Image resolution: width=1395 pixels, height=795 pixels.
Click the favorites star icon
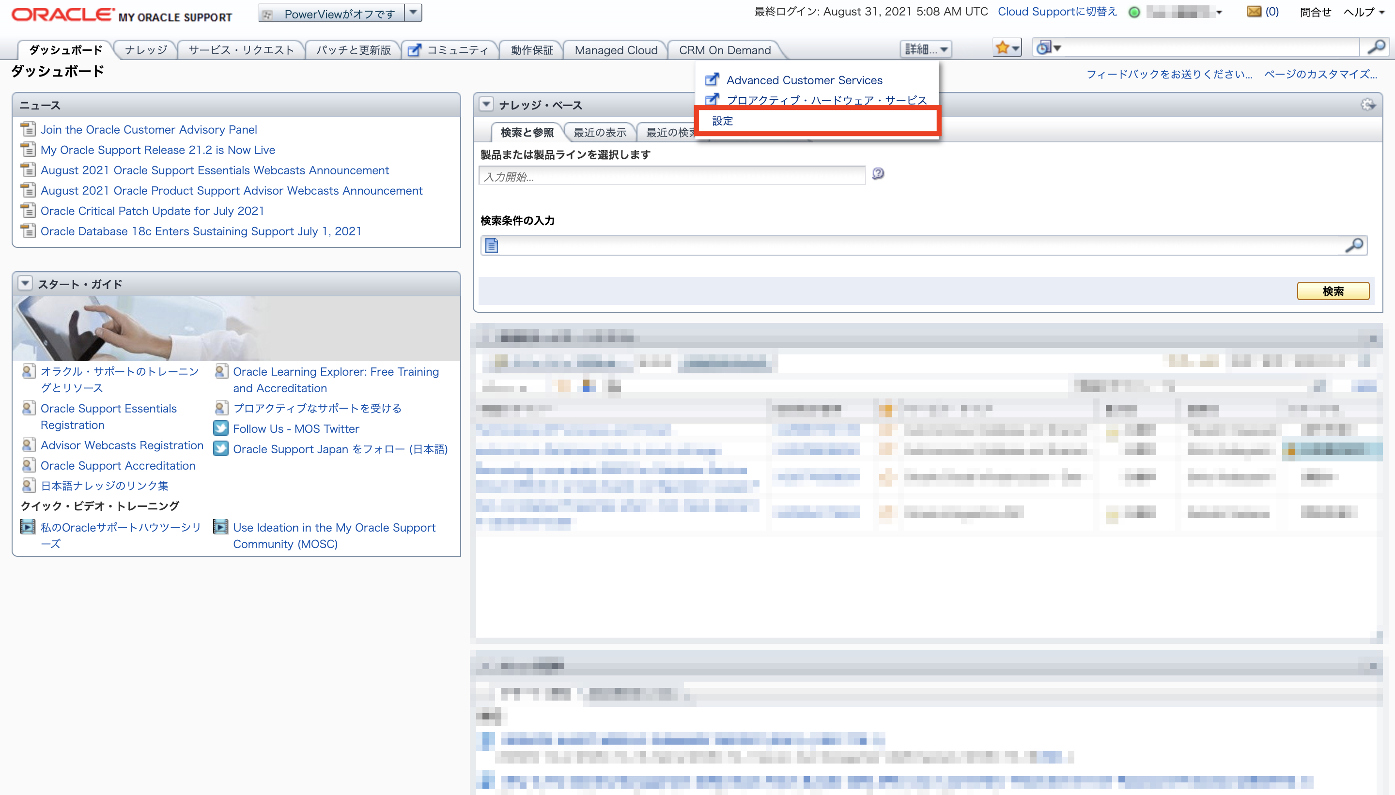coord(1002,48)
